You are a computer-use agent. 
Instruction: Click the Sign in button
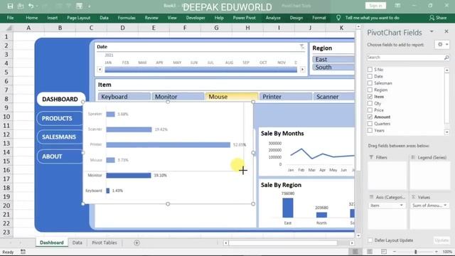375,6
